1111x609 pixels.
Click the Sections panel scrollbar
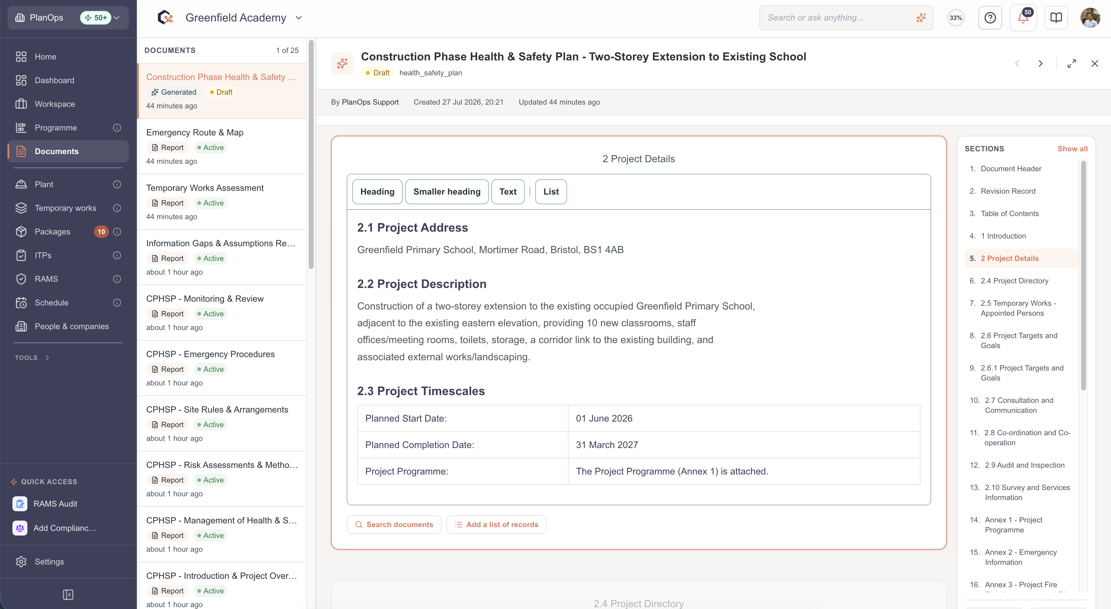coord(1083,275)
